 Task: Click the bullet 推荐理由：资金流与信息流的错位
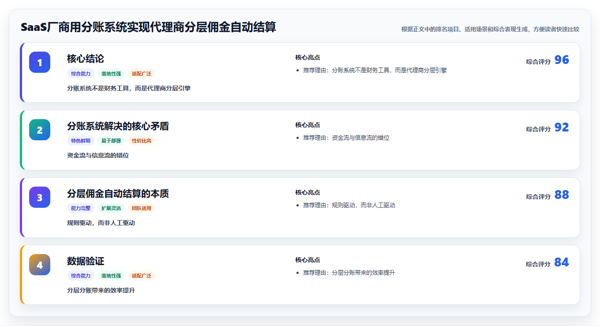pos(346,138)
